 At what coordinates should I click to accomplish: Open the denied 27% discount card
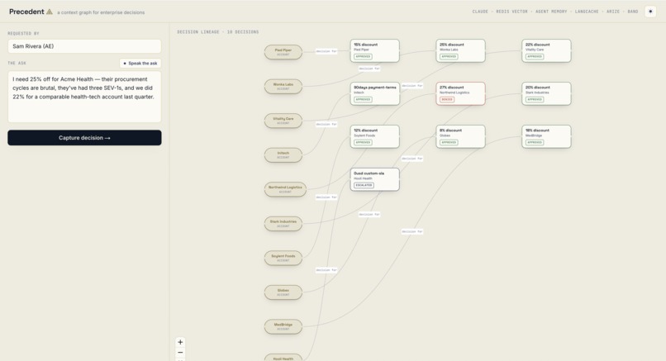(x=461, y=93)
